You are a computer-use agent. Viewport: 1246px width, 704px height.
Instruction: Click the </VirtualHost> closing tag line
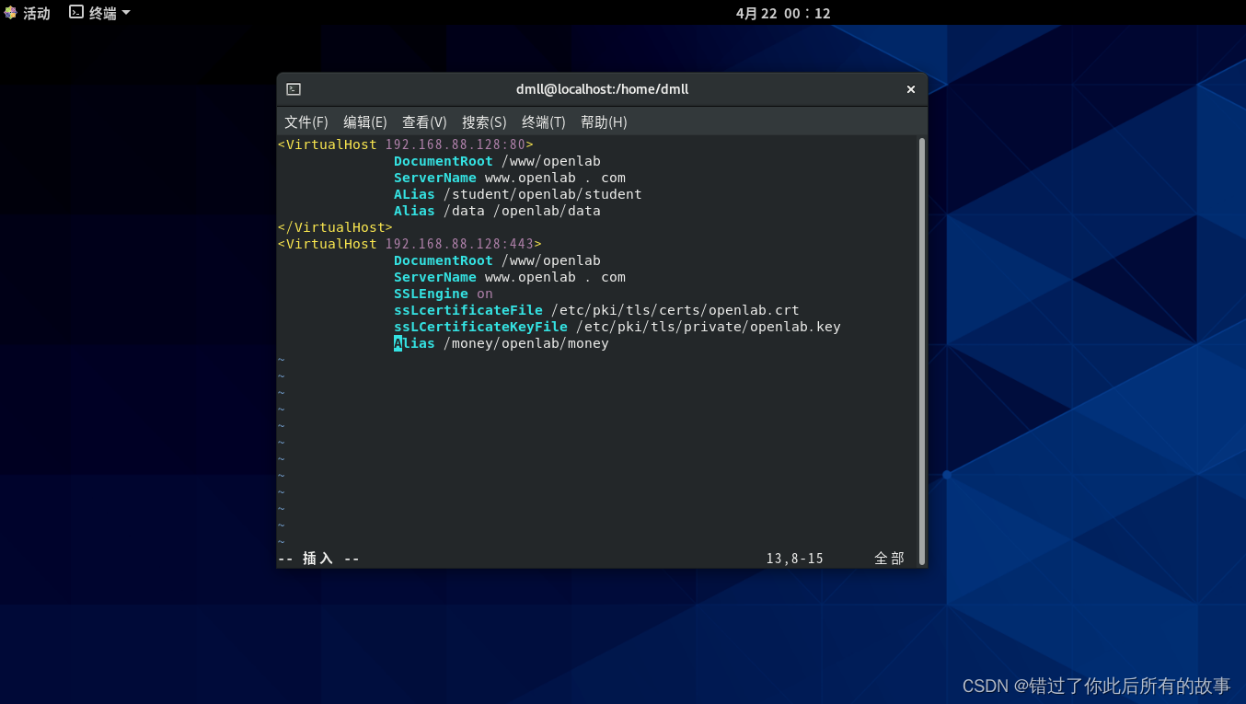[334, 226]
